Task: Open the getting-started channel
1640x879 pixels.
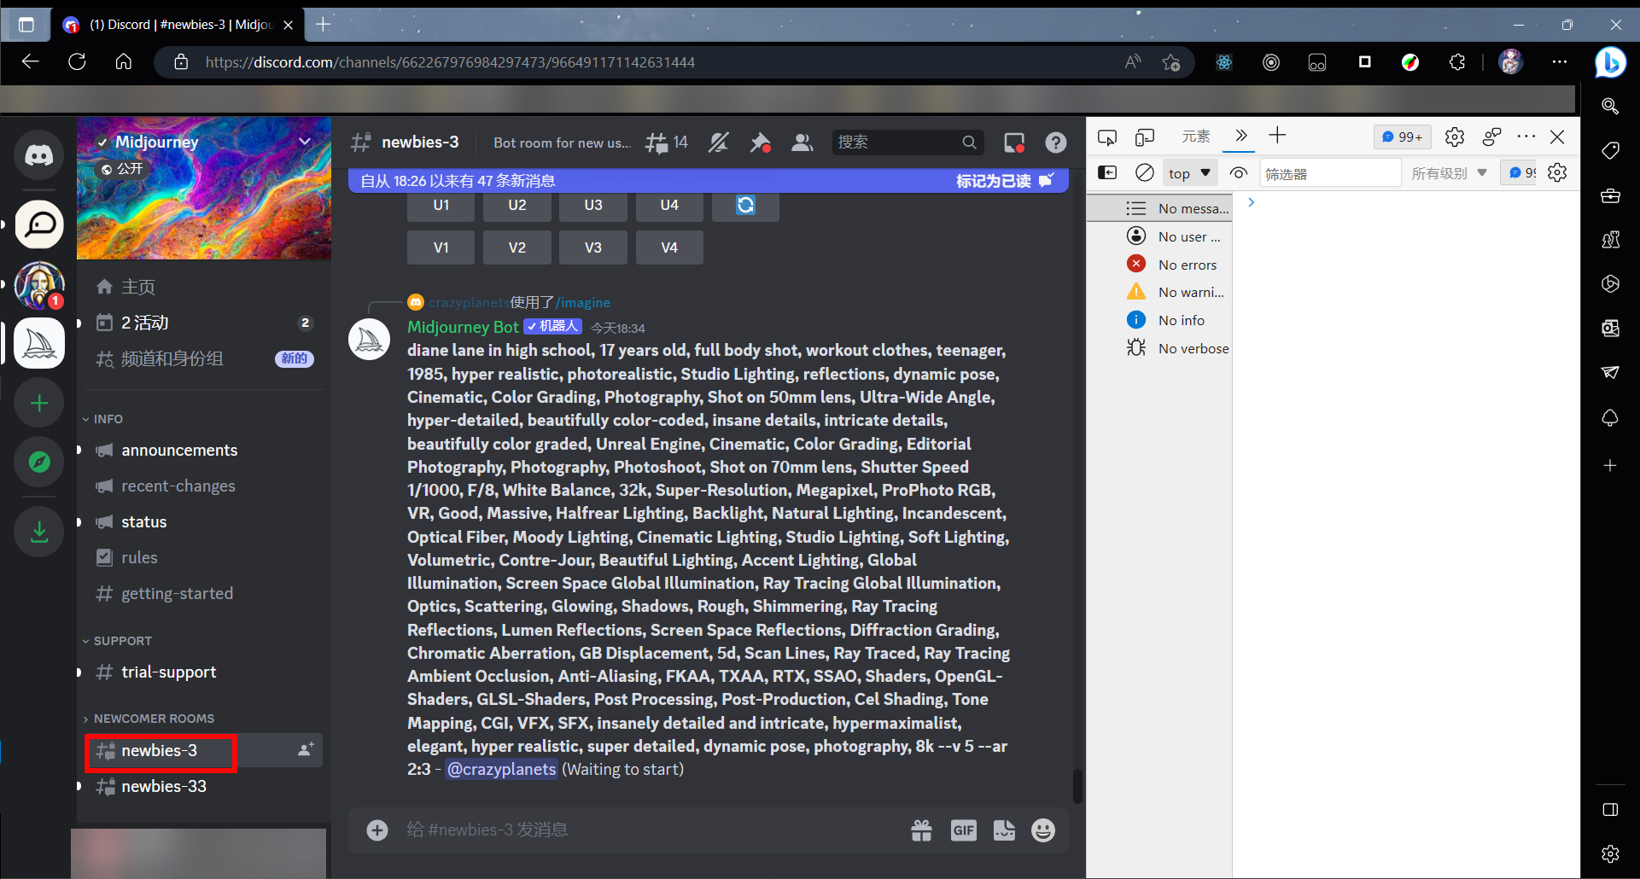Action: click(x=203, y=593)
